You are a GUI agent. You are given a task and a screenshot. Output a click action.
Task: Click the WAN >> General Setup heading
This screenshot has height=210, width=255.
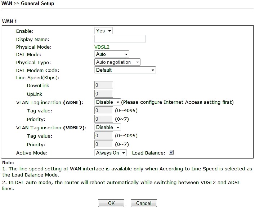28,3
